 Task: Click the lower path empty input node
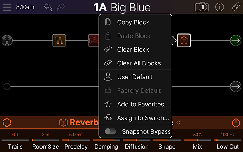(x=7, y=87)
